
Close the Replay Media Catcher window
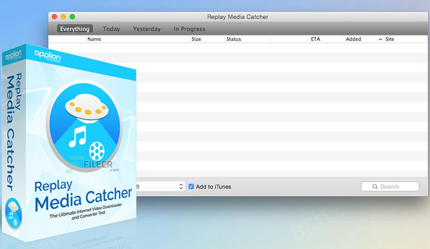[55, 17]
